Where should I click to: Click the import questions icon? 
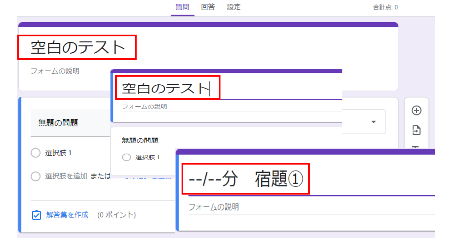417,130
